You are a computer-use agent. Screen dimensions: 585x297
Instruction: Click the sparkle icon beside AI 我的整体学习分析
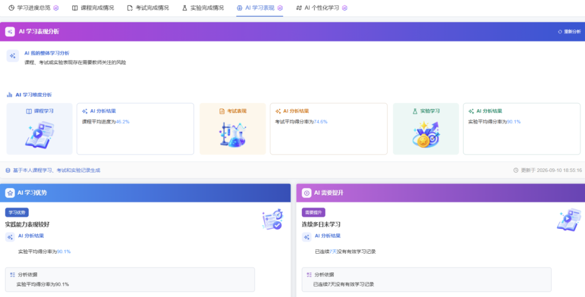click(12, 56)
